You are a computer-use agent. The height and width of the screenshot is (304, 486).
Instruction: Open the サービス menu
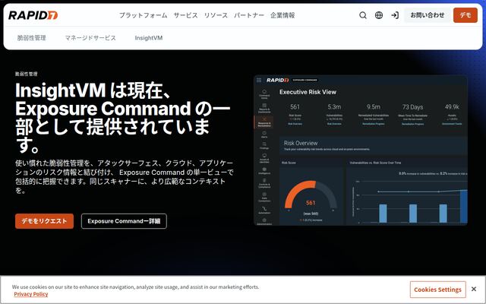tap(185, 15)
